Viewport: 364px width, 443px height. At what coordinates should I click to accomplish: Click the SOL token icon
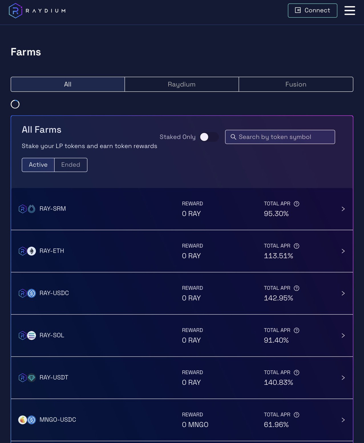click(31, 335)
